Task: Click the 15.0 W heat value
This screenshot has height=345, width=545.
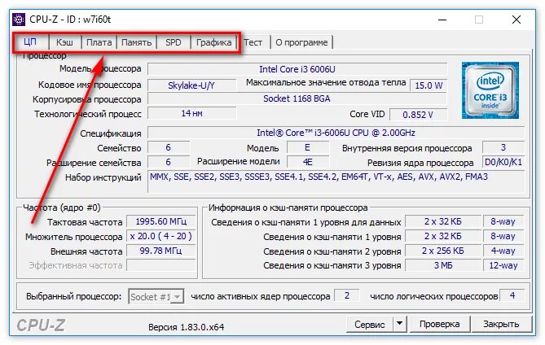Action: pos(429,85)
